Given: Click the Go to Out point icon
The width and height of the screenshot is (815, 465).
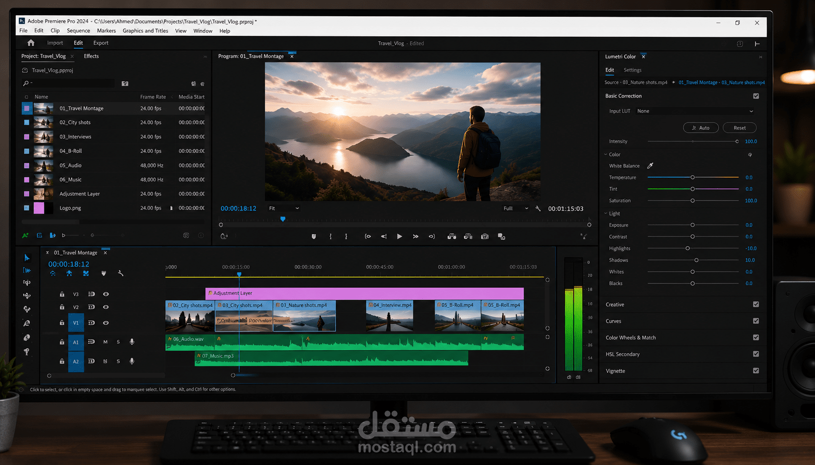Looking at the screenshot, I should 432,236.
